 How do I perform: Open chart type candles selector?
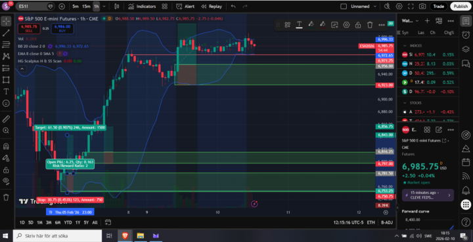tap(117, 7)
